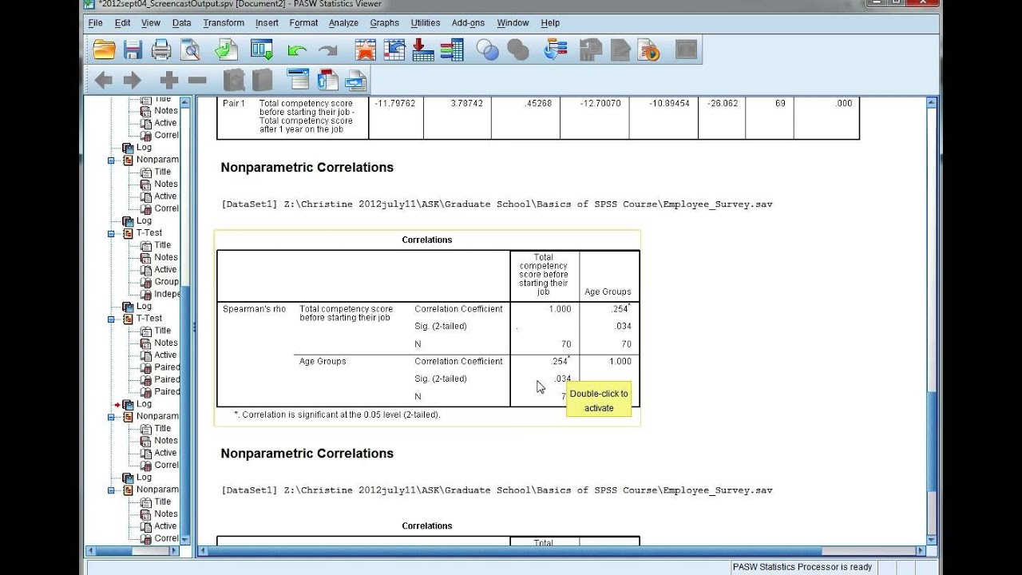
Task: Click the Hide outline item closed book icon
Action: [262, 80]
